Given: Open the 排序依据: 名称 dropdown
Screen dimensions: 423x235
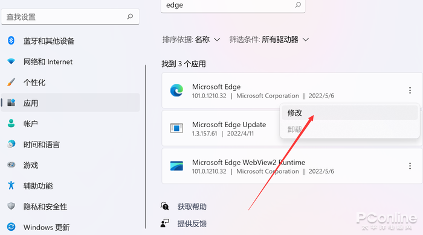Looking at the screenshot, I should click(192, 40).
